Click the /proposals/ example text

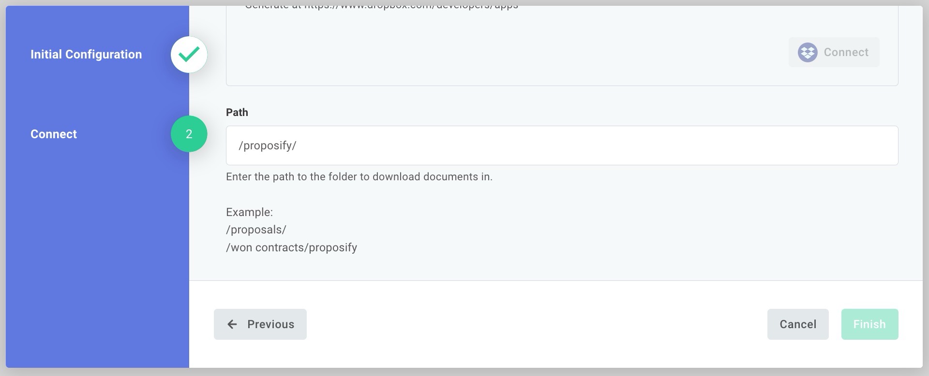coord(256,230)
